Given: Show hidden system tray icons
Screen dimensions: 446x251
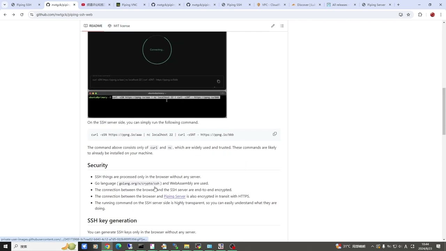Looking at the screenshot, I should click(372, 246).
